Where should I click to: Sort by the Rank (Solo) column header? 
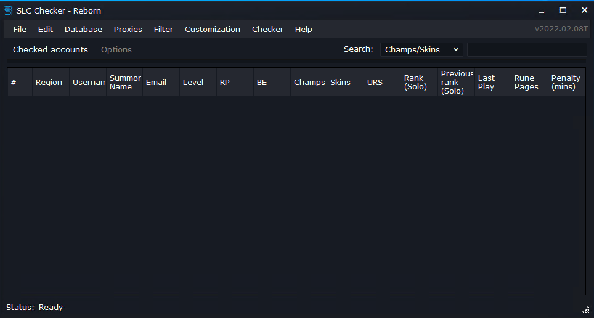[417, 83]
